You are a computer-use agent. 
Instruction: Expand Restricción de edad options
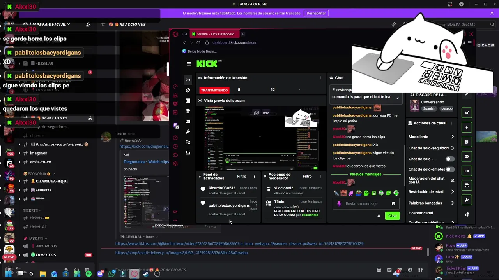point(452,192)
